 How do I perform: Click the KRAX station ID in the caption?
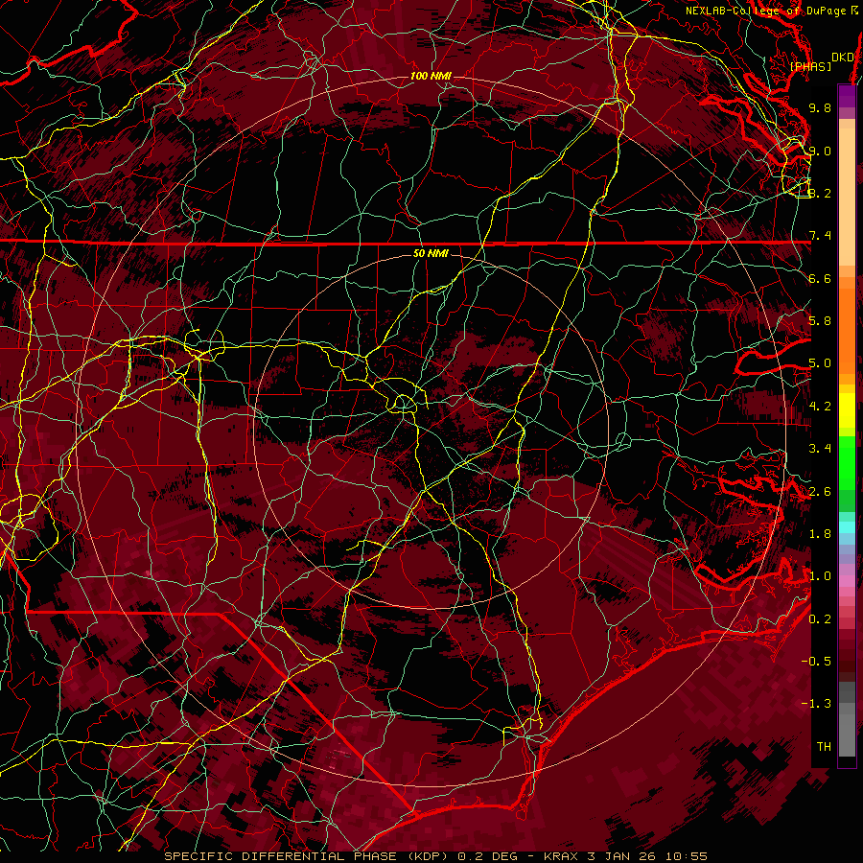click(x=560, y=856)
